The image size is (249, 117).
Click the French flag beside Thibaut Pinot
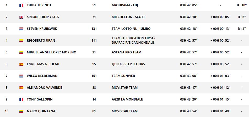(21, 5)
